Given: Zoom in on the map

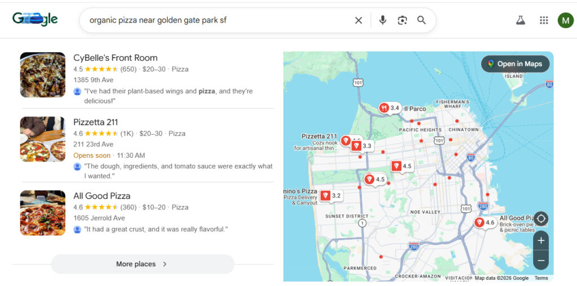Looking at the screenshot, I should pos(540,240).
